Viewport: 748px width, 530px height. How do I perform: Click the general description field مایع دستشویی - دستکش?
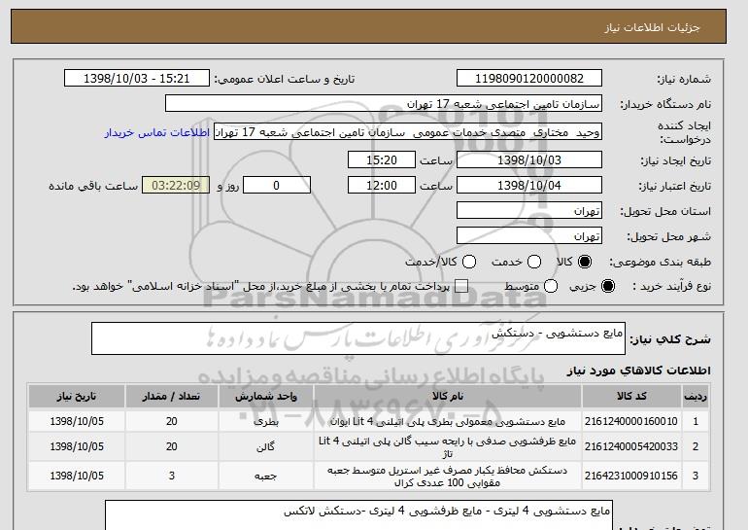tap(358, 338)
